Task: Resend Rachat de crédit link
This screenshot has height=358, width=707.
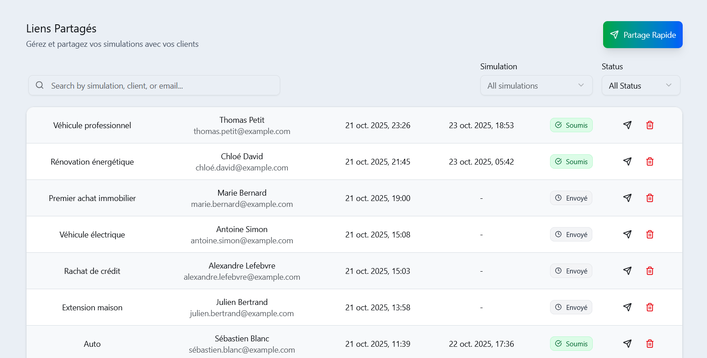Action: pos(627,271)
